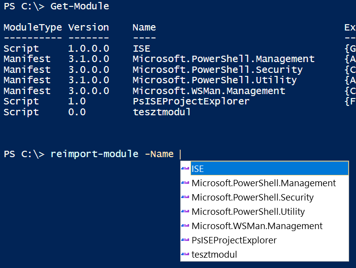The image size is (356, 268).
Task: Click the icon beside tesztmodul in the autocomplete list
Action: click(x=186, y=254)
